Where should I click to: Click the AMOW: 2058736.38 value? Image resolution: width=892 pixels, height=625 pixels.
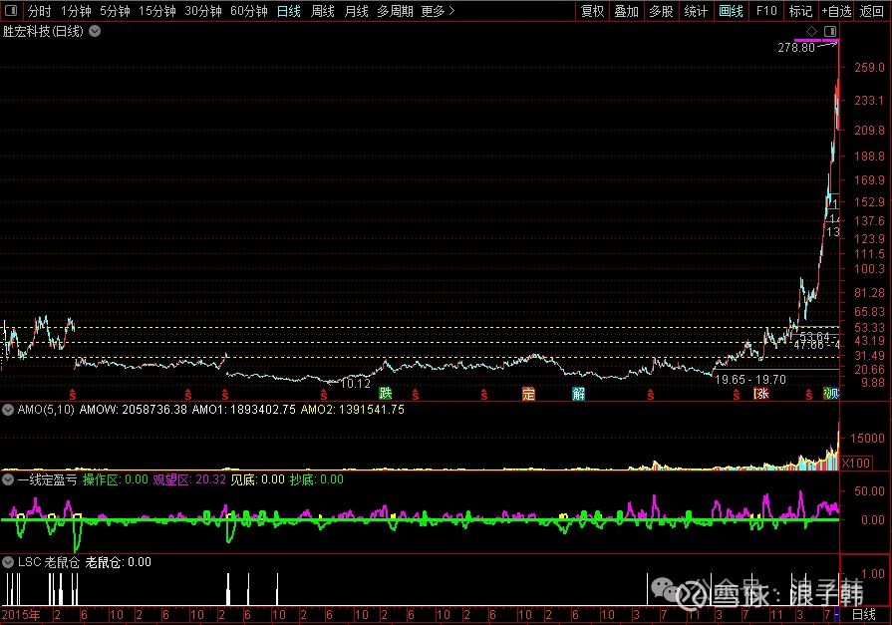point(134,410)
